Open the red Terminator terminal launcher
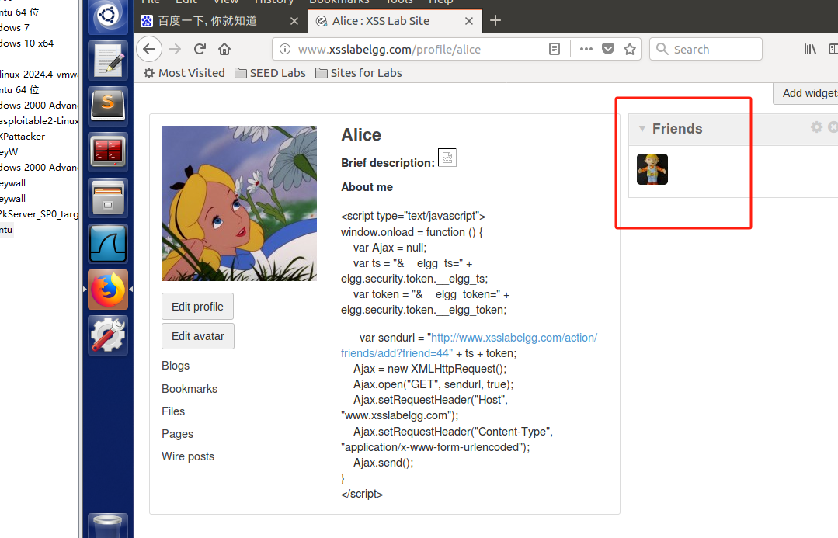The width and height of the screenshot is (838, 538). tap(108, 151)
